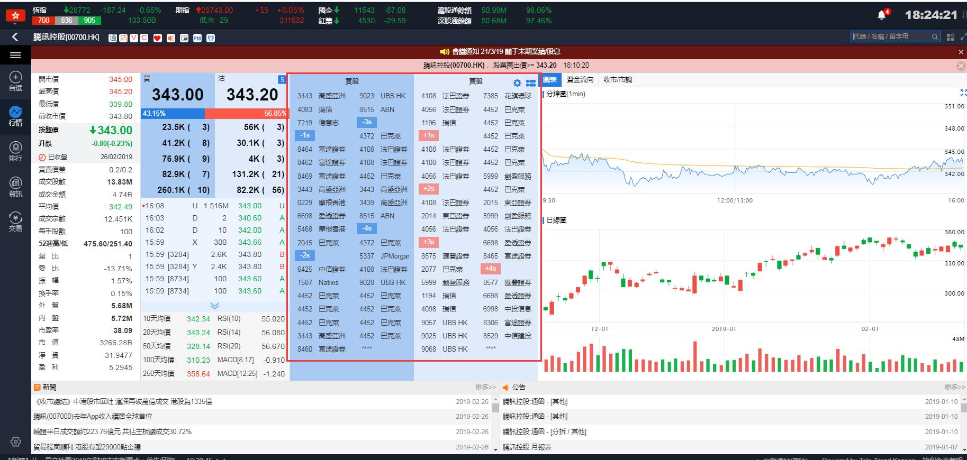Open 行情 quotes in the sidebar
Viewport: 967px width, 460px height.
15,116
